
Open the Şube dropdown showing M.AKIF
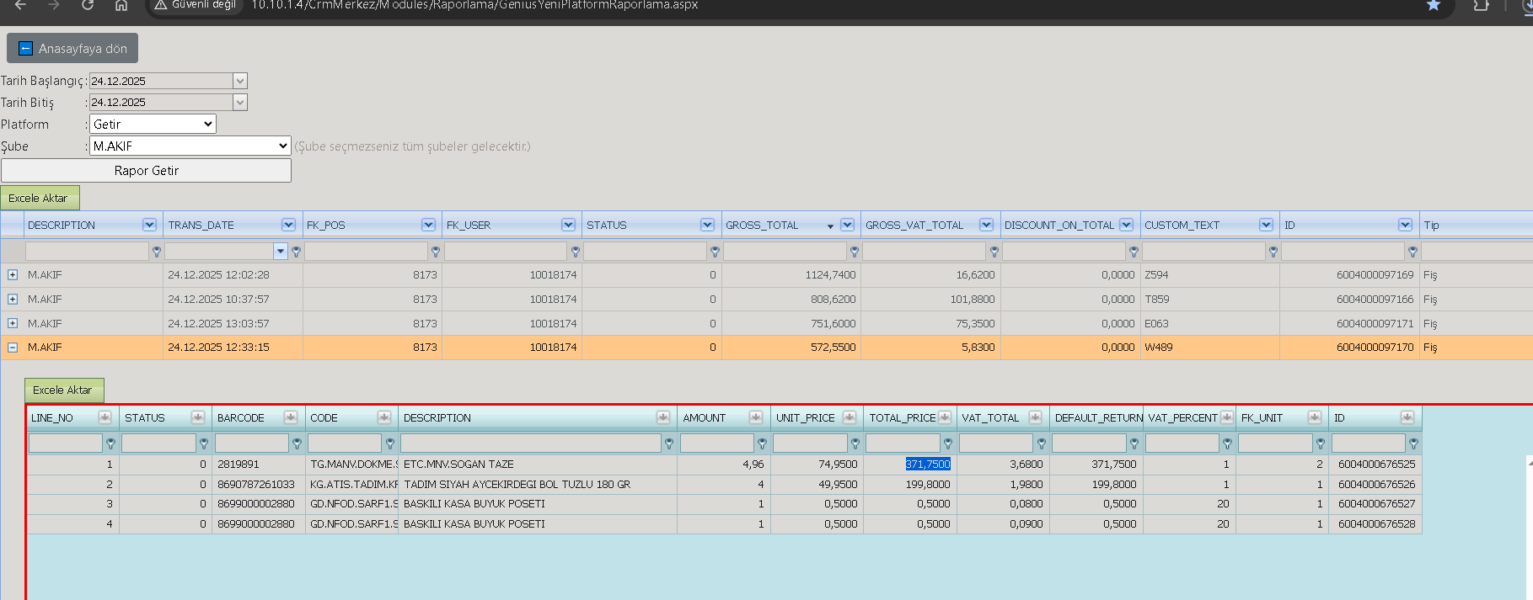(x=190, y=146)
